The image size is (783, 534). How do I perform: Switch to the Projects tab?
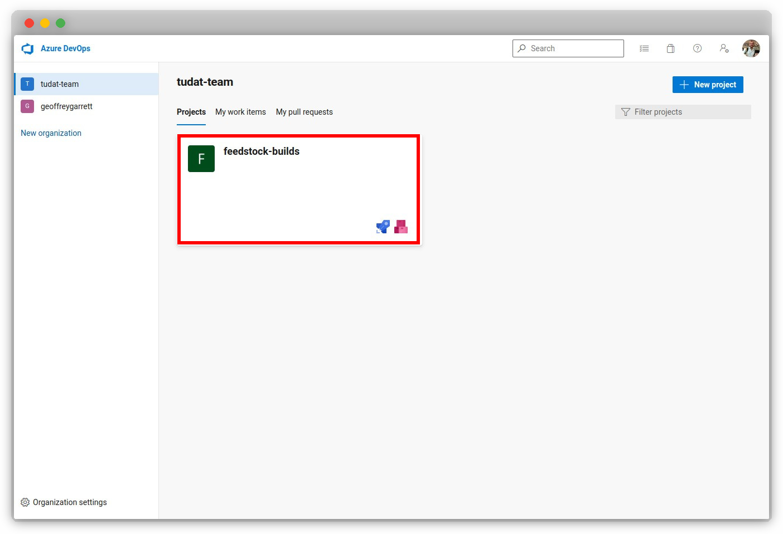[191, 112]
